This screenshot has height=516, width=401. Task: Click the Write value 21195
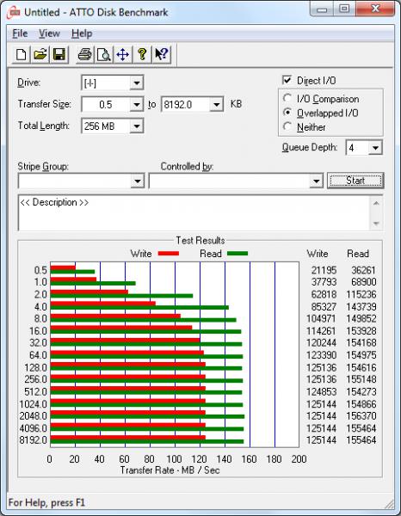tap(324, 270)
